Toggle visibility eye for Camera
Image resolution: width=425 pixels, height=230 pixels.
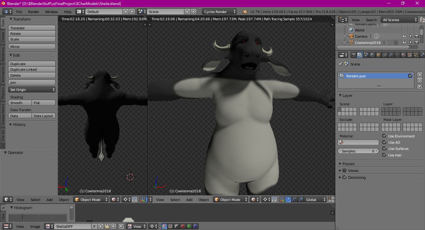tap(404, 36)
